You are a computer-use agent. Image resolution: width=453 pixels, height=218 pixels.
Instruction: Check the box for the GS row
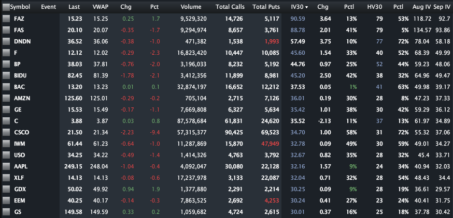coord(6,212)
